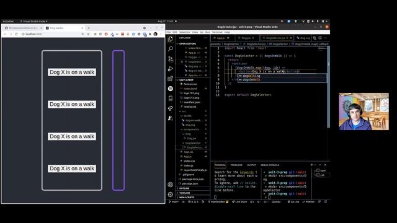
Task: Open Visual Studio Code app menu in top bar
Action: [x=33, y=21]
